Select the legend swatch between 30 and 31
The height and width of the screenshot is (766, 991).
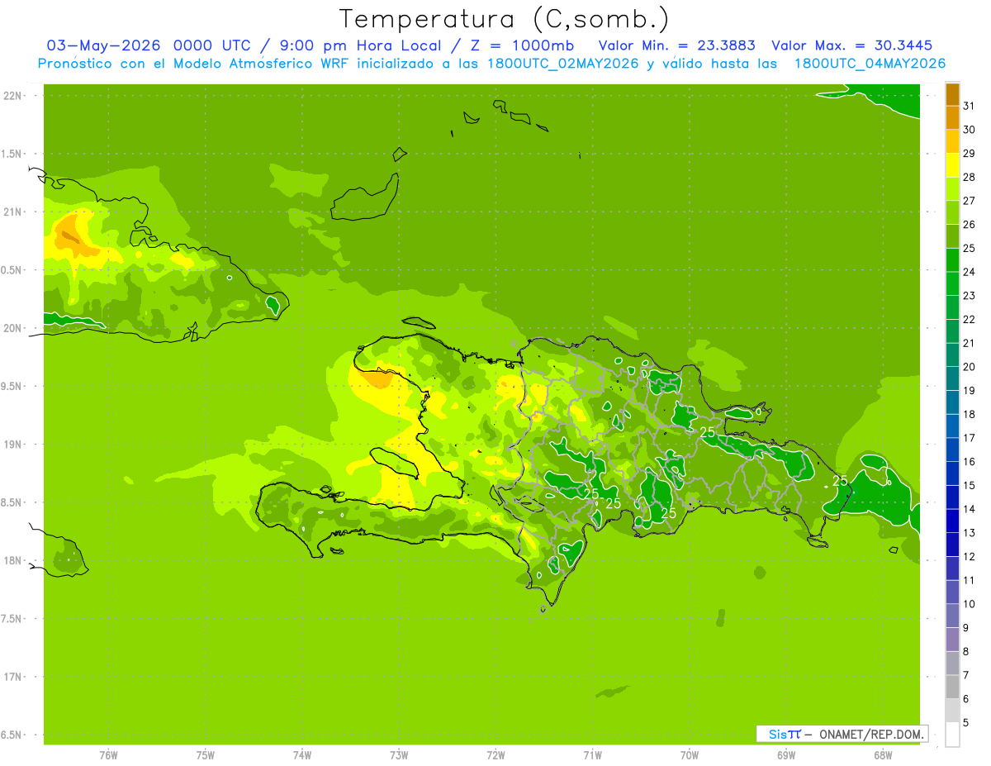point(952,118)
